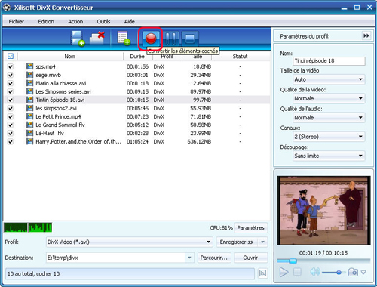Click the file icon of les simpsons2.avi

pyautogui.click(x=29, y=108)
